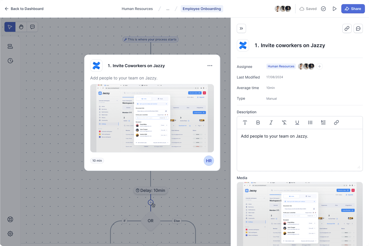Image resolution: width=369 pixels, height=246 pixels.
Task: Open the comments bubble in side panel
Action: (358, 28)
